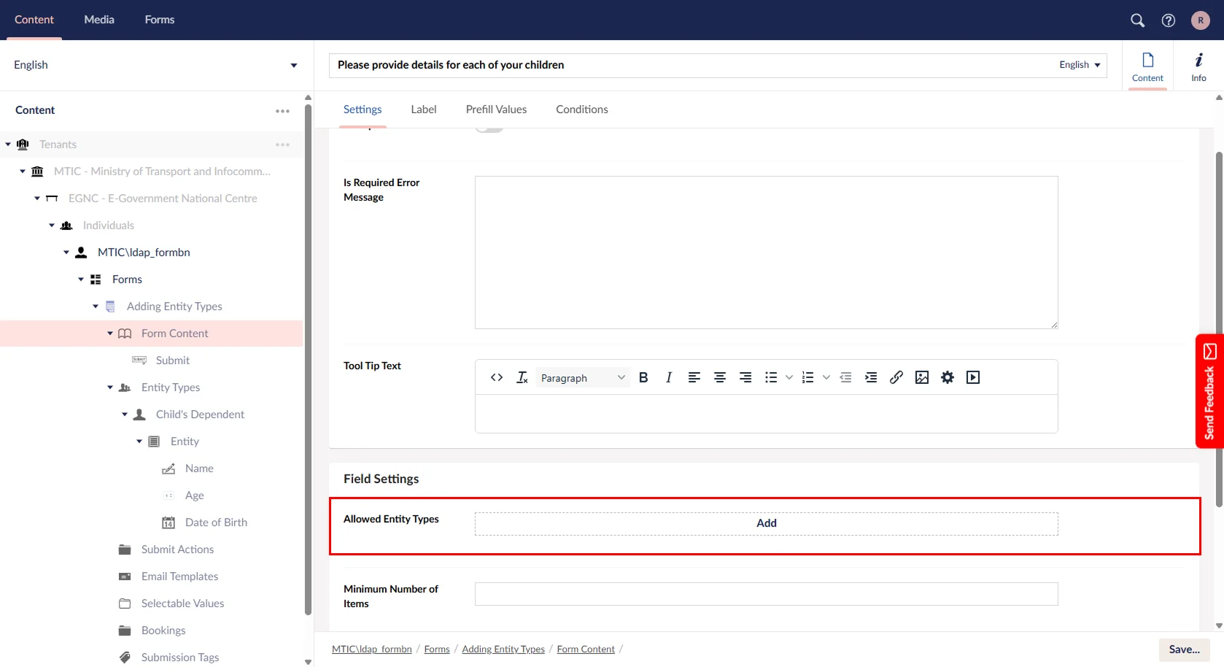Collapse the Entity Types tree node
1224x667 pixels.
point(110,388)
